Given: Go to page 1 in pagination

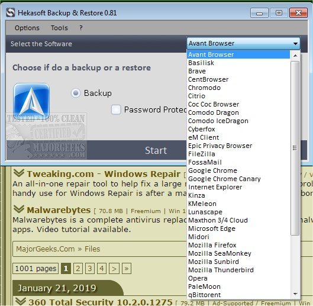Looking at the screenshot, I should click(x=66, y=269).
